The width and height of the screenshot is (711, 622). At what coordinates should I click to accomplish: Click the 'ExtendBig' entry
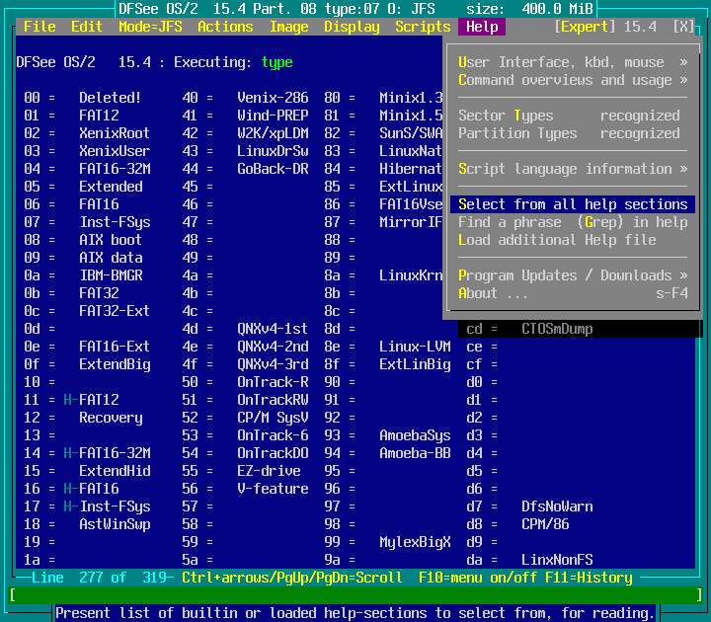(x=115, y=364)
